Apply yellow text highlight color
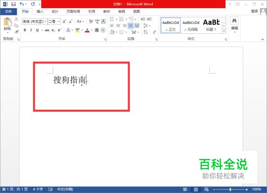This screenshot has height=193, width=267. (78, 30)
